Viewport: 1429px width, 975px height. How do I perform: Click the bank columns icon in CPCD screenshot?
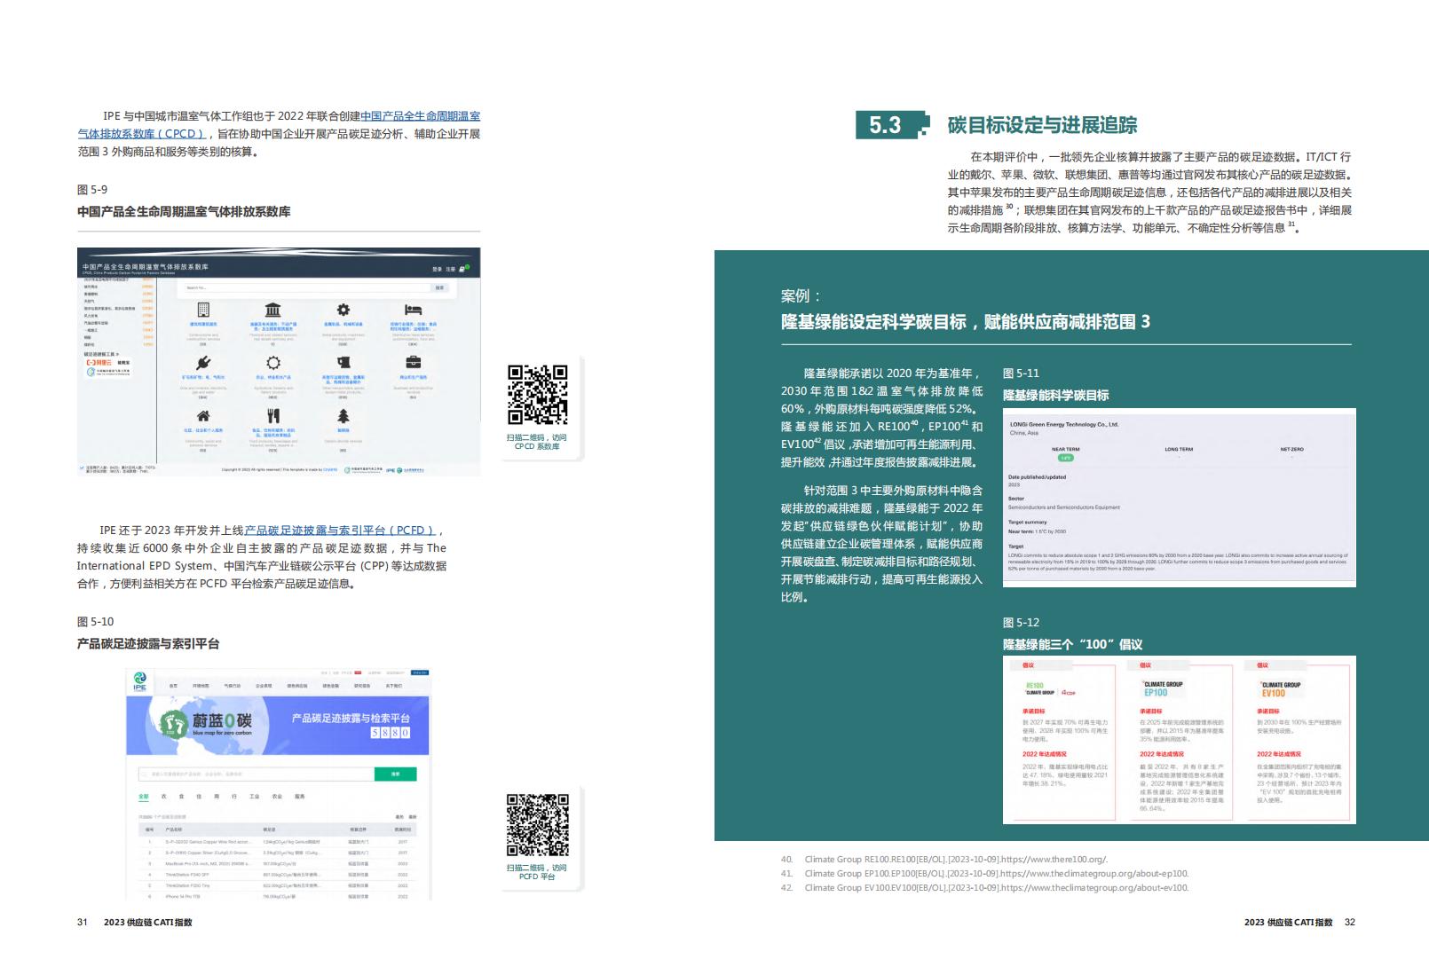click(273, 310)
